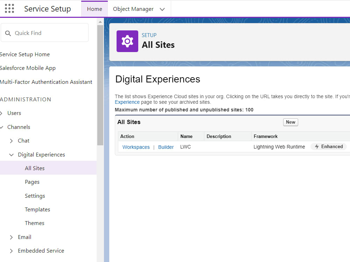Open the Object Manager tab

pyautogui.click(x=133, y=9)
